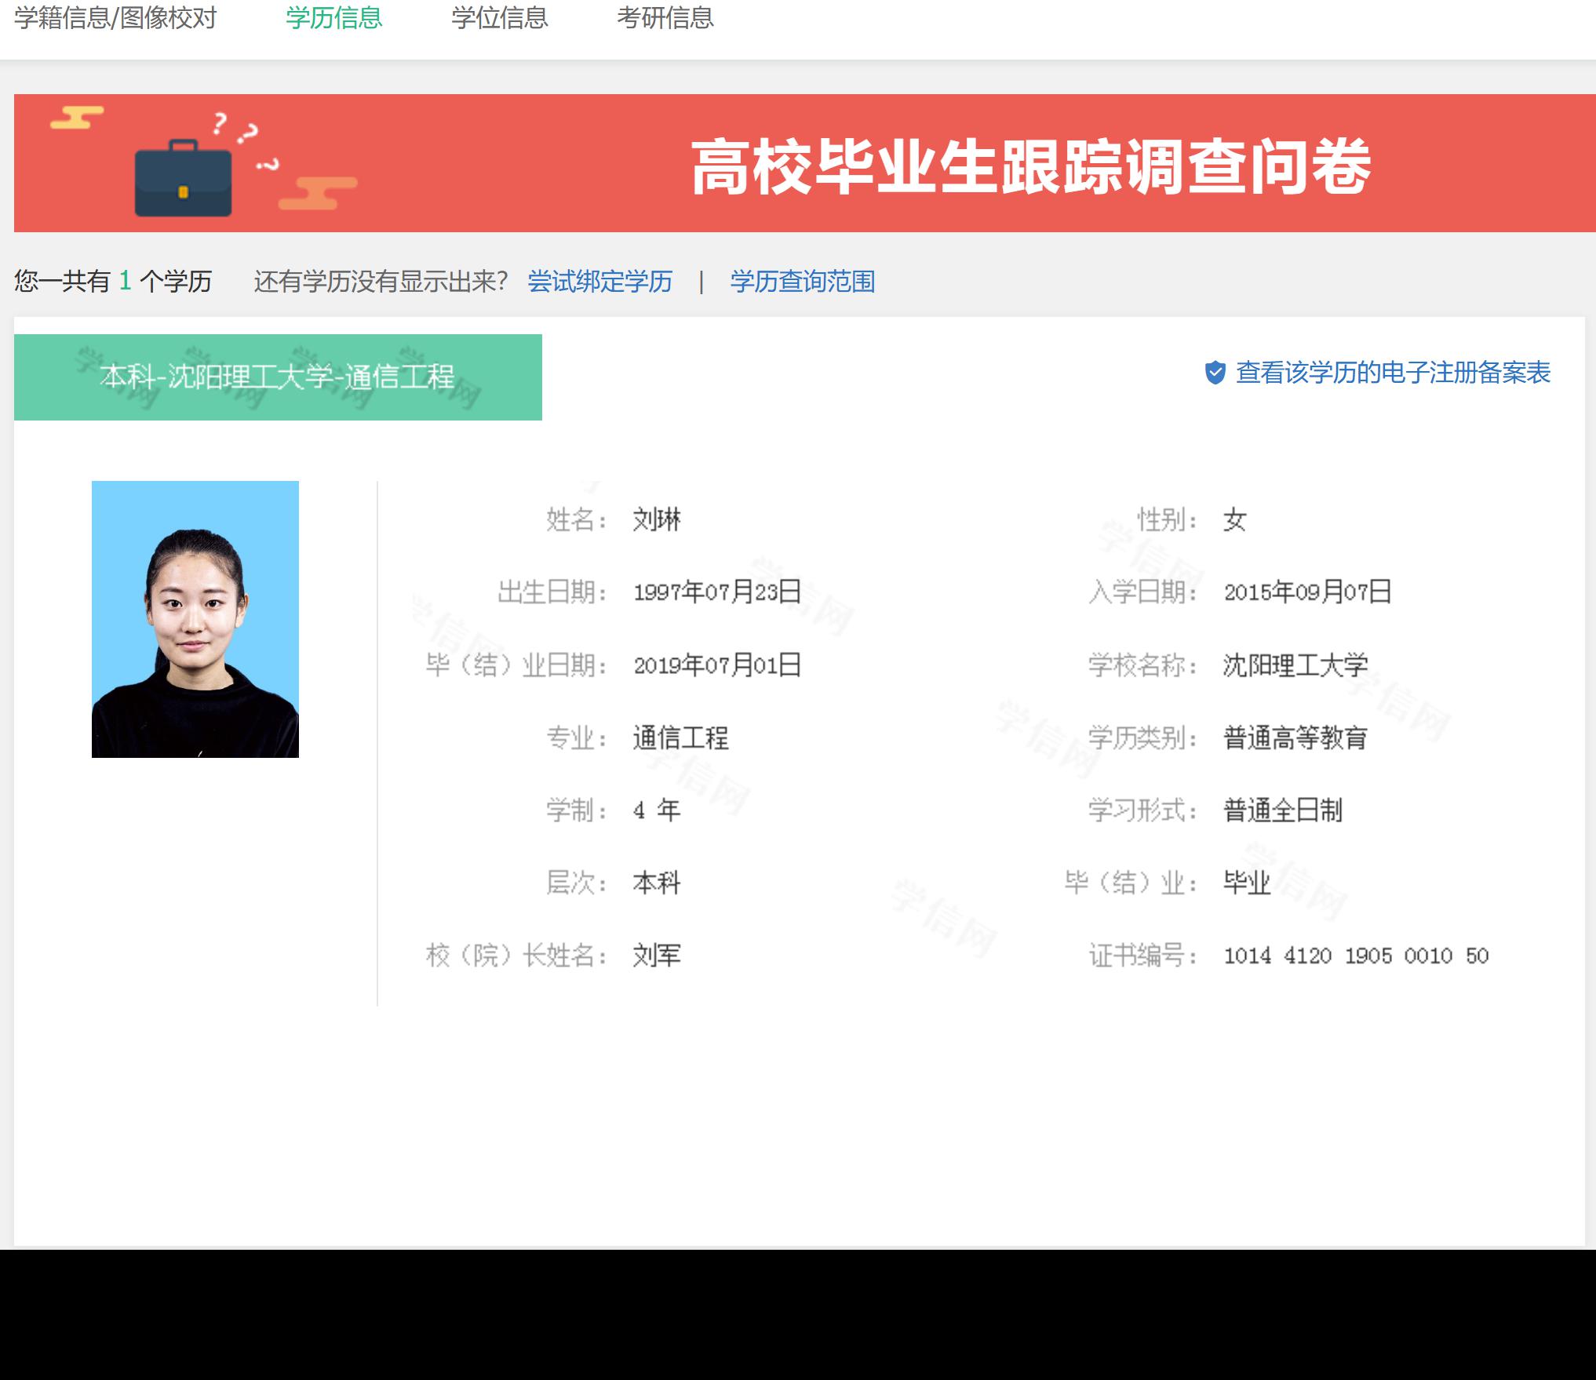Click the name value 刘琳
The height and width of the screenshot is (1380, 1596).
tap(656, 519)
